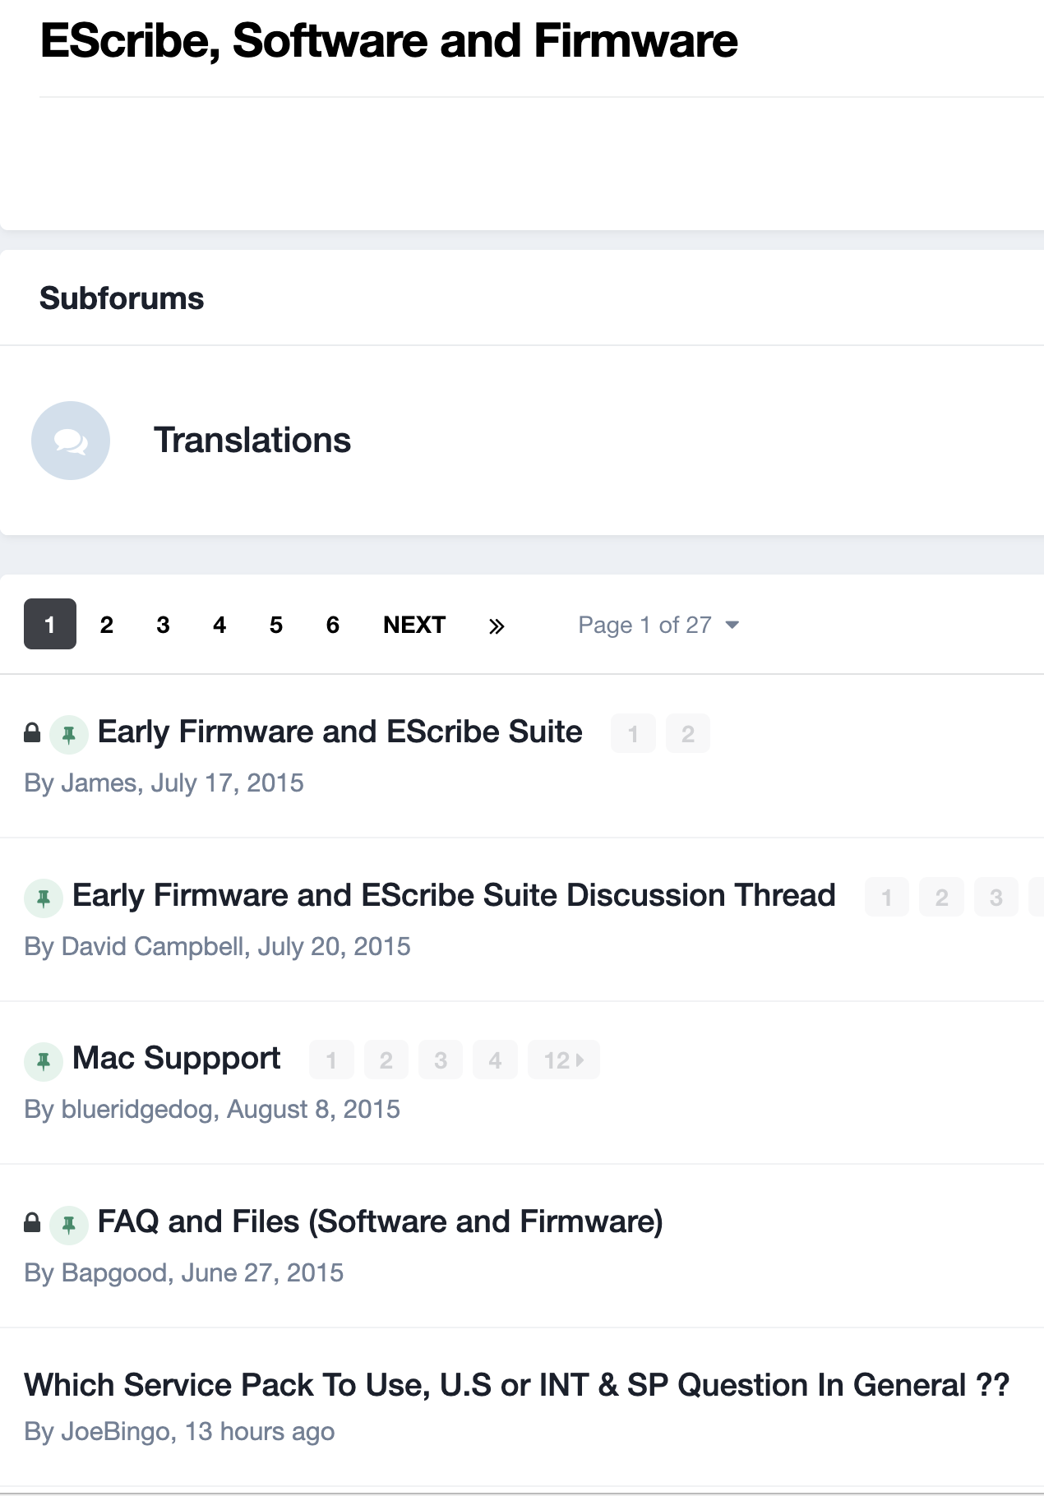Go to pagination page 2
The width and height of the screenshot is (1044, 1496).
point(107,625)
